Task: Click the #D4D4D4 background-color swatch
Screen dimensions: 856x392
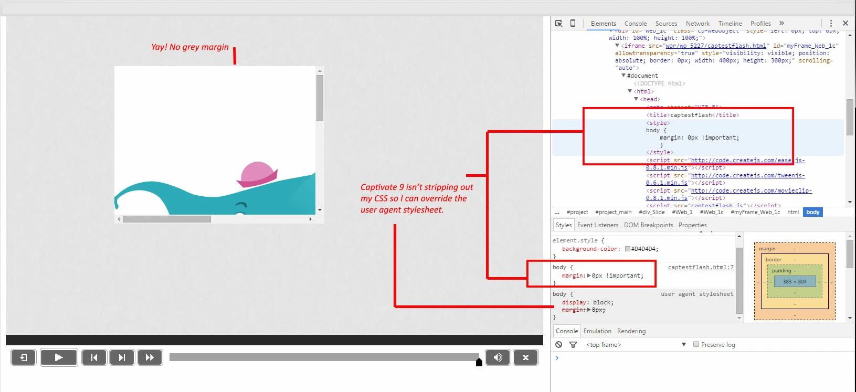Action: coord(628,249)
